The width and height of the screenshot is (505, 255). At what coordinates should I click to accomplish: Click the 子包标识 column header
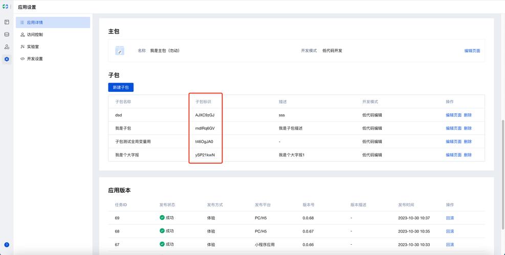pos(203,102)
